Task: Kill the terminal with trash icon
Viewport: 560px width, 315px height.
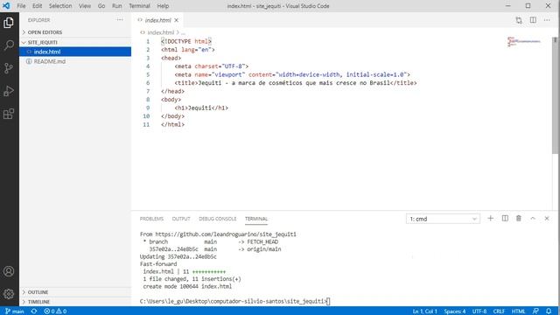Action: coord(519,218)
